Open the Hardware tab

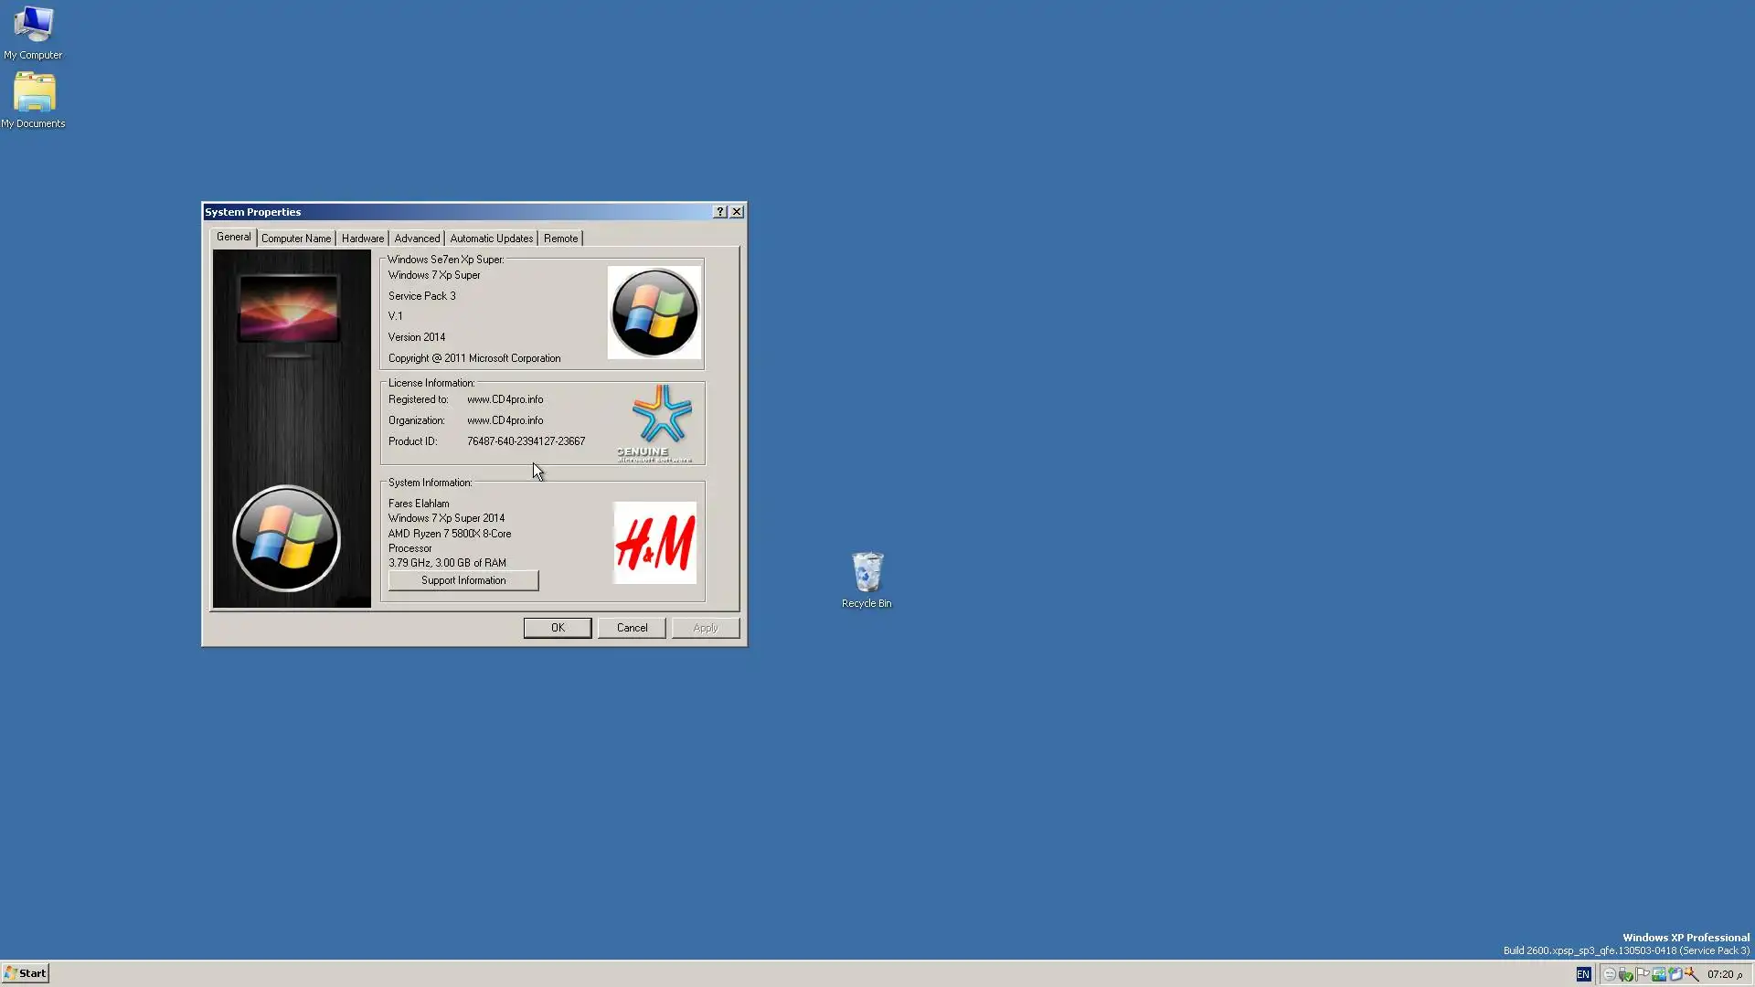(363, 238)
